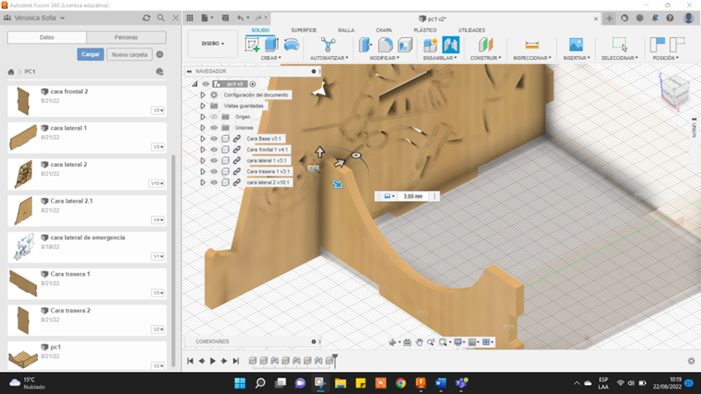The width and height of the screenshot is (701, 394).
Task: Click the timeline position marker
Action: tap(335, 361)
